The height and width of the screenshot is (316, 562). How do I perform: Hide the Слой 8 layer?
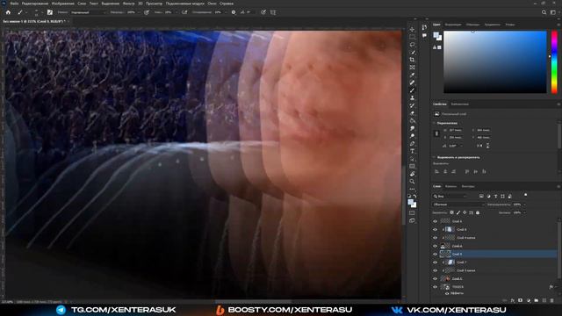(x=435, y=229)
